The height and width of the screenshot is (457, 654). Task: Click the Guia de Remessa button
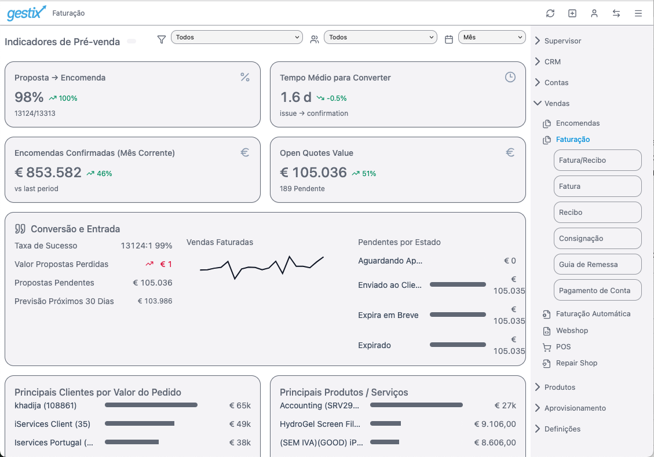click(x=597, y=265)
